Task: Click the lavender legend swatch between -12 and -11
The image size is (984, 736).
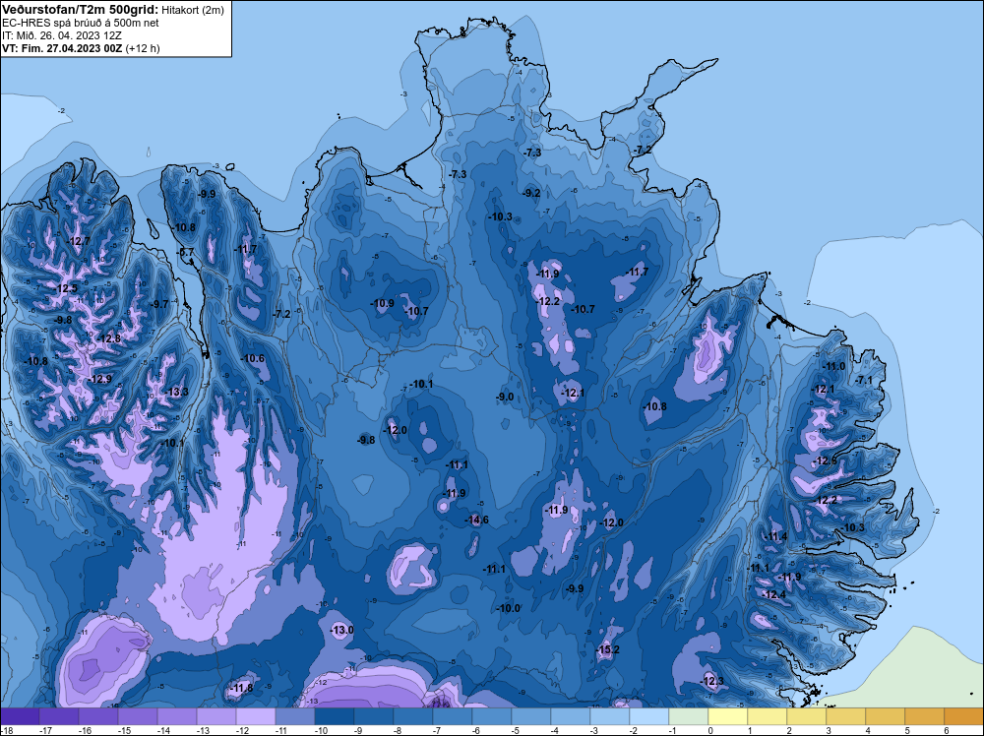Action: [x=256, y=716]
